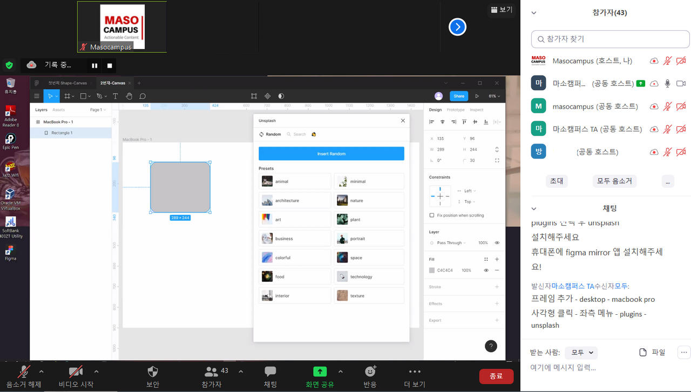Toggle Layer visibility eye next to 100%

(497, 243)
